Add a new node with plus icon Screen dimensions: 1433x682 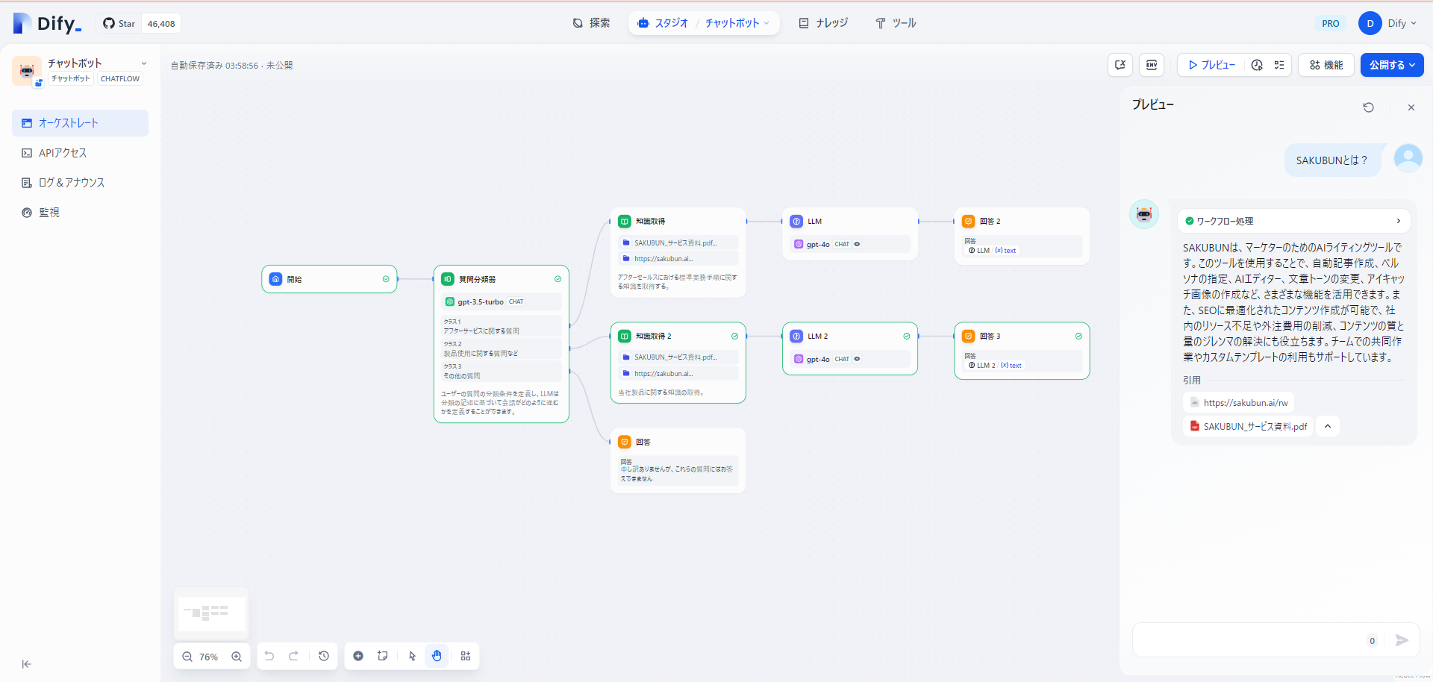coord(358,656)
